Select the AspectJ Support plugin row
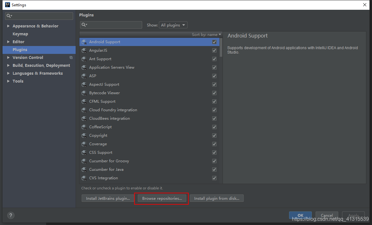This screenshot has width=372, height=225. (149, 84)
